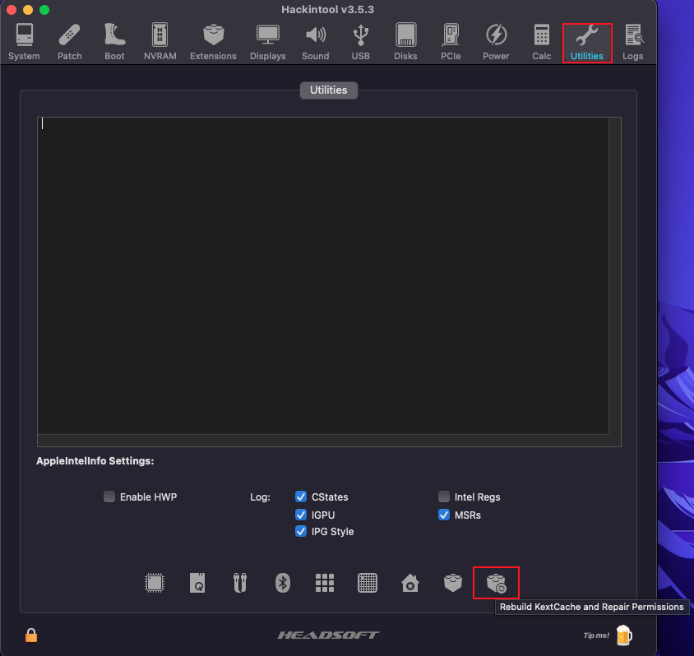Click the disk with Q icon
Viewport: 694px width, 656px height.
tap(197, 583)
